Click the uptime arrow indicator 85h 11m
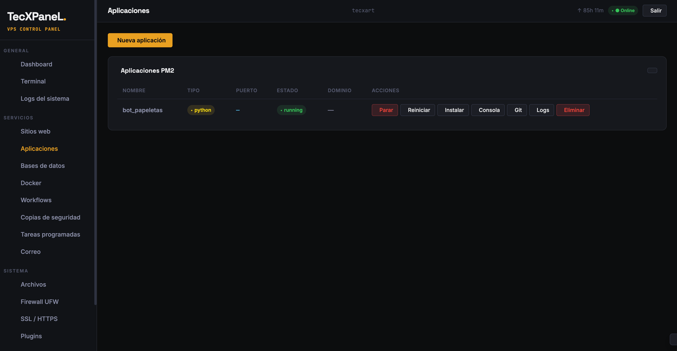This screenshot has height=351, width=677. 590,11
